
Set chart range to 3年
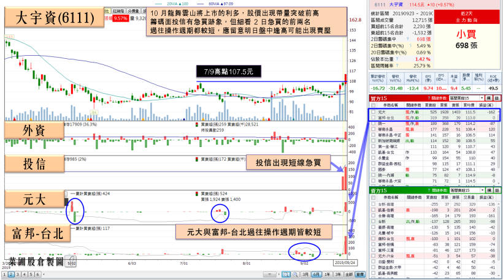(338, 274)
